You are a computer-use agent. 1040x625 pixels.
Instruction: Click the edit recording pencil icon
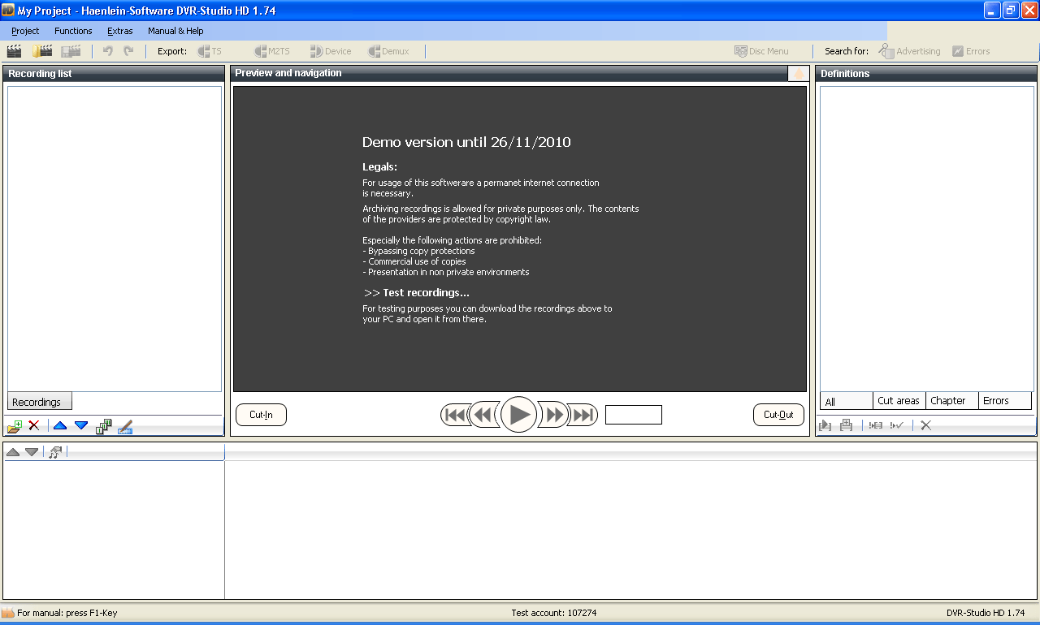(x=123, y=425)
